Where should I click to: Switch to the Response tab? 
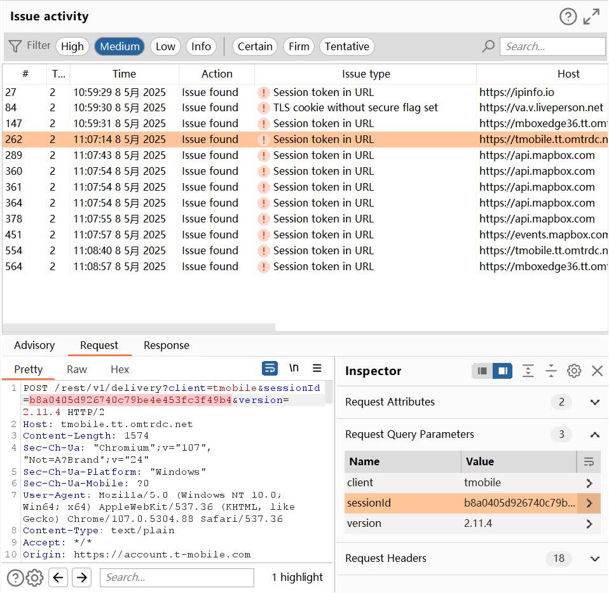(x=166, y=345)
